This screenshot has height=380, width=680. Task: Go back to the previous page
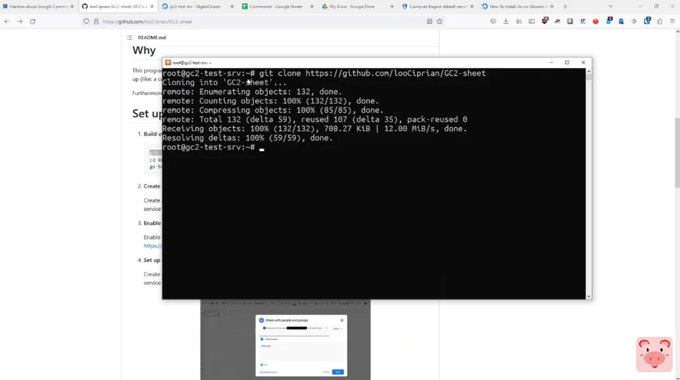tap(7, 21)
